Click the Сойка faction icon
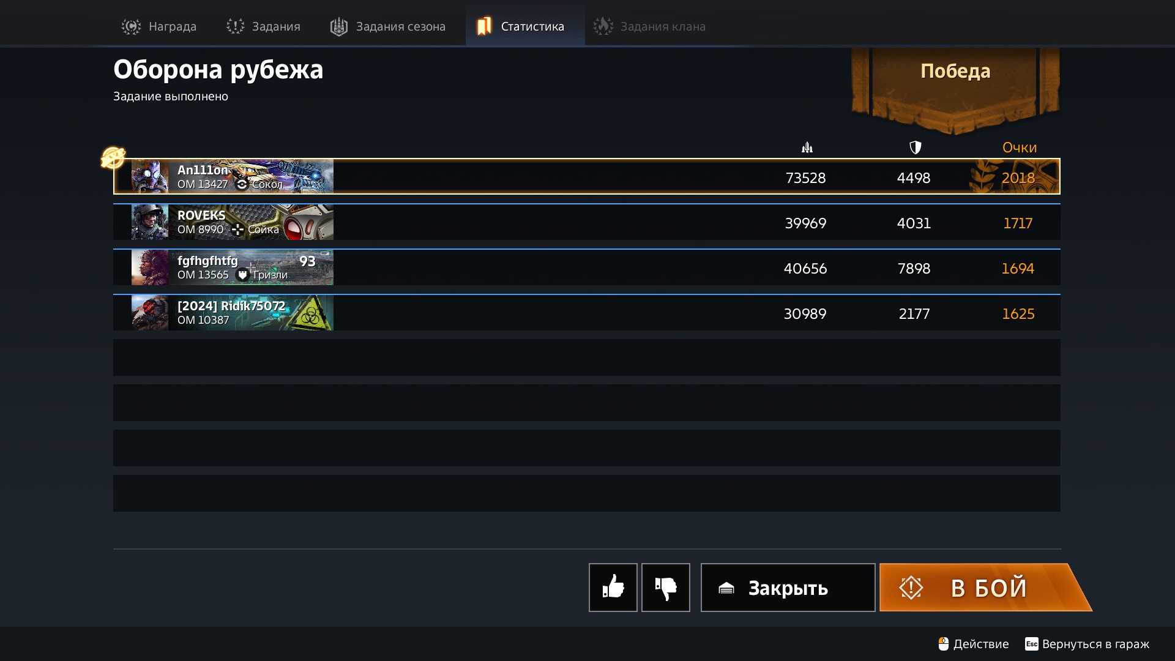 [x=237, y=230]
